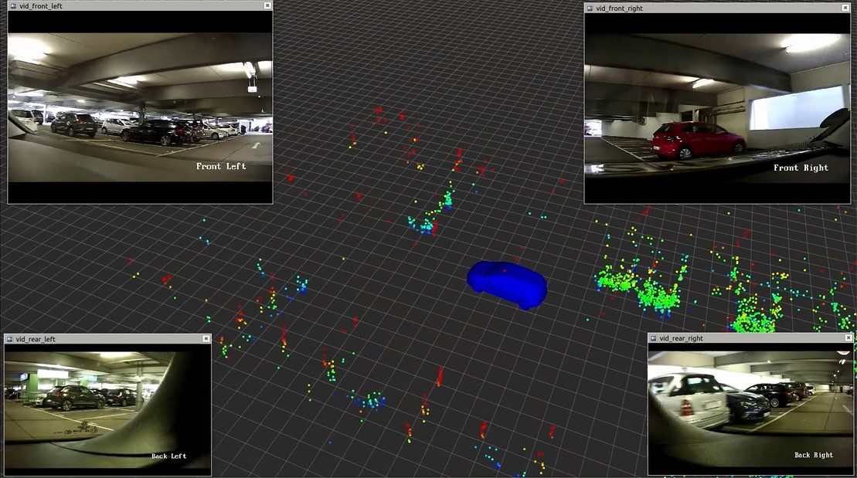Viewport: 857px width, 478px height.
Task: Click the vid_rear_right window icon
Action: click(x=654, y=338)
